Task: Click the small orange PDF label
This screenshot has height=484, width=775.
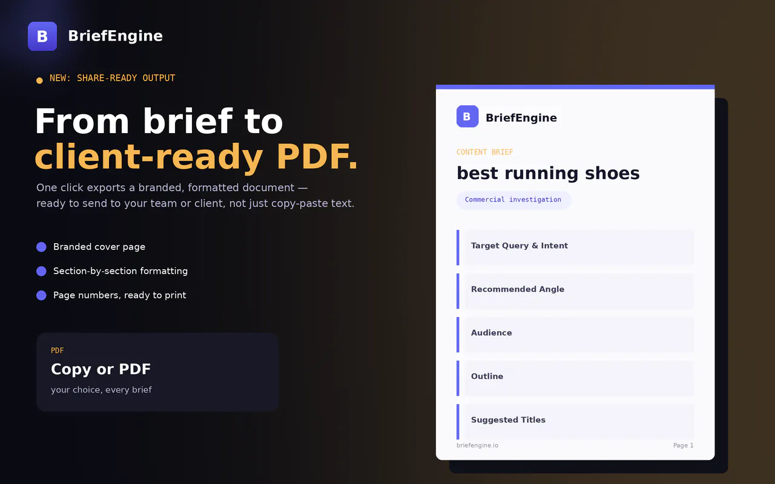Action: [58, 350]
